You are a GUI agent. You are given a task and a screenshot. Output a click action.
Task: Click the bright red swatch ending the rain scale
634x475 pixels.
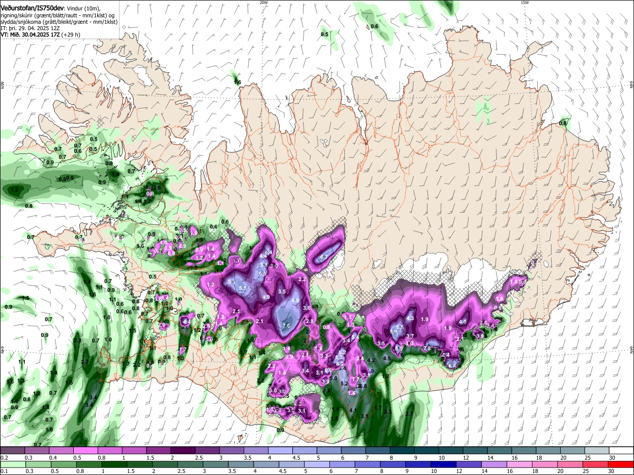(620, 464)
